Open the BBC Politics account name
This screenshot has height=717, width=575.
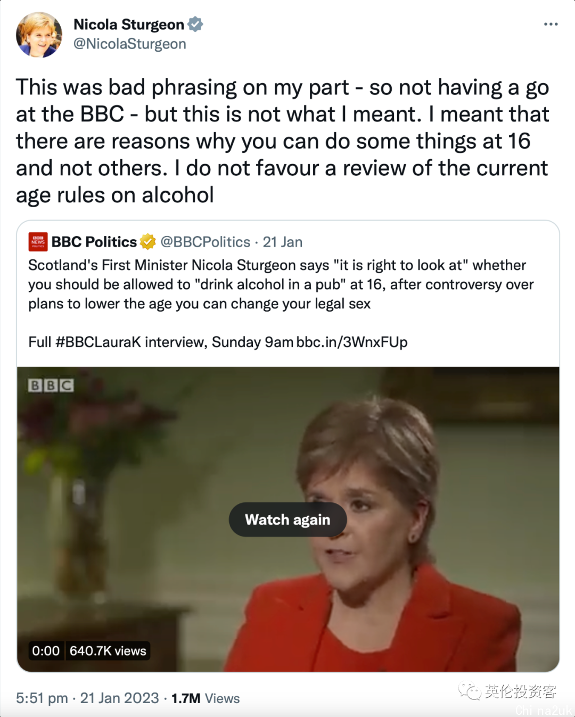click(x=94, y=242)
